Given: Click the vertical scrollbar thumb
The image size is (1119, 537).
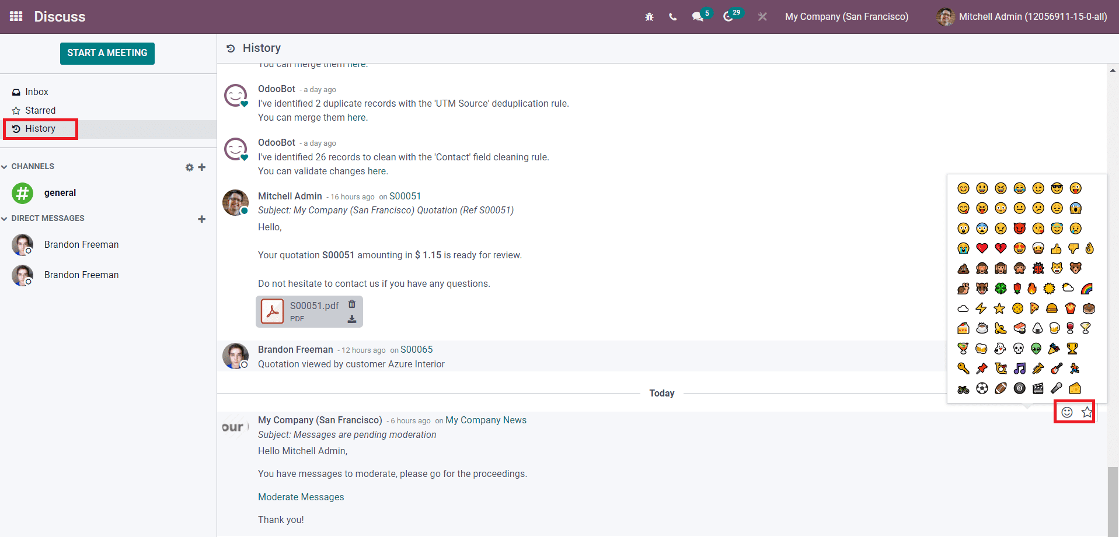Looking at the screenshot, I should [x=1113, y=501].
